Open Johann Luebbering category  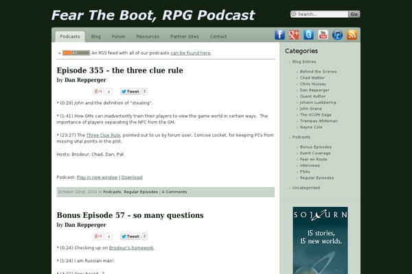point(318,103)
